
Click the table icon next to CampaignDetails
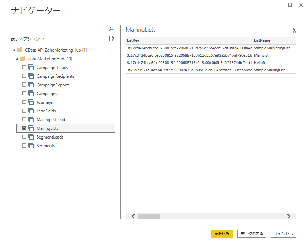click(31, 67)
